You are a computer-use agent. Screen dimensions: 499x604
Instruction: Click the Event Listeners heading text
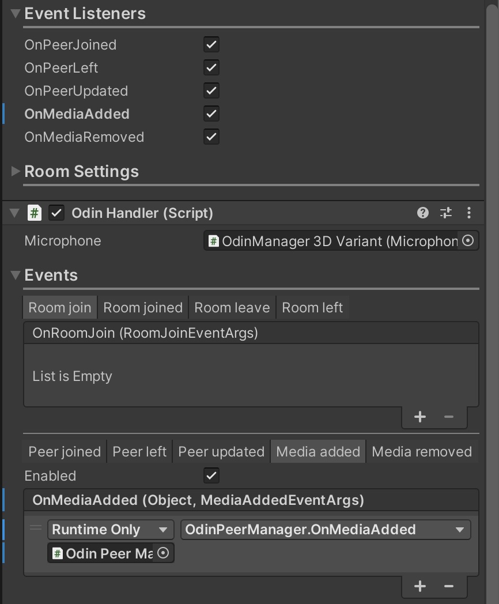pos(85,13)
